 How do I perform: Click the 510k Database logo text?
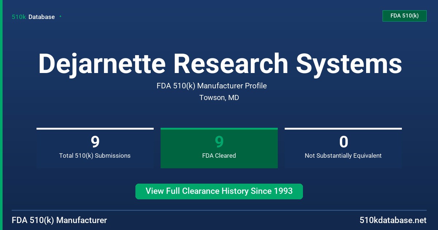33,17
